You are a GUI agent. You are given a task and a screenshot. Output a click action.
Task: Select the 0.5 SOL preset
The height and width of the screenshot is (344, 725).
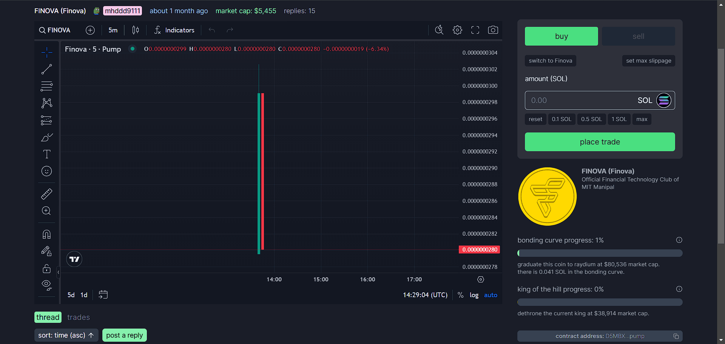coord(591,119)
